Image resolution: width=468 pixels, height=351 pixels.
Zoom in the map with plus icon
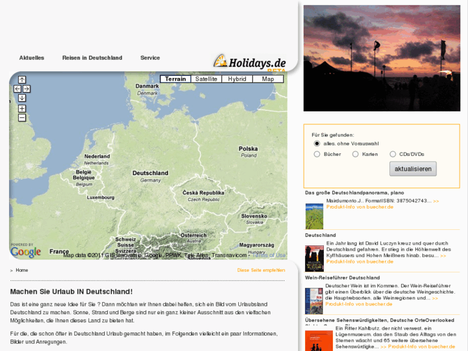tap(22, 108)
